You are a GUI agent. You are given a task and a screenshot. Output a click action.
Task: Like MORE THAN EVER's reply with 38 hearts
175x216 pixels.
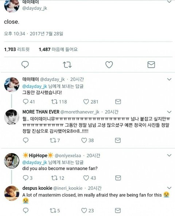pos(84,140)
